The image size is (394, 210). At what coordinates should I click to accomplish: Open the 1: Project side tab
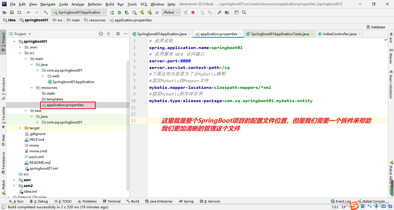pos(3,42)
